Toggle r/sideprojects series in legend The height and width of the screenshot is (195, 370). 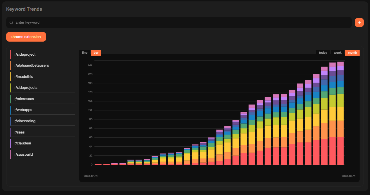43,88
